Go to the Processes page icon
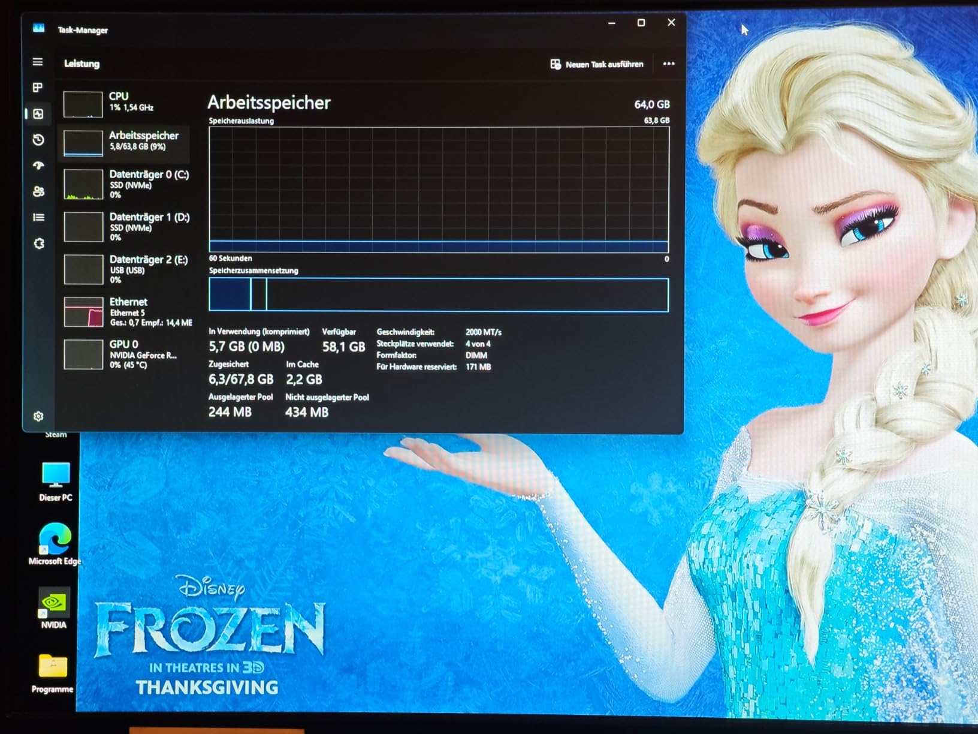Viewport: 978px width, 734px height. (38, 88)
